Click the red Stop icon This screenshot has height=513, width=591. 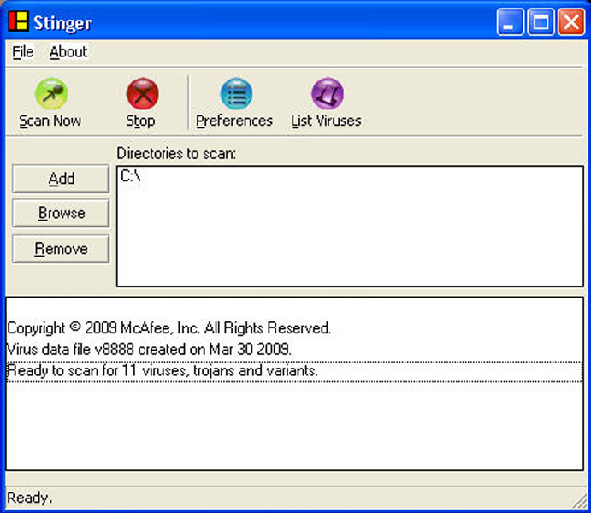[143, 94]
